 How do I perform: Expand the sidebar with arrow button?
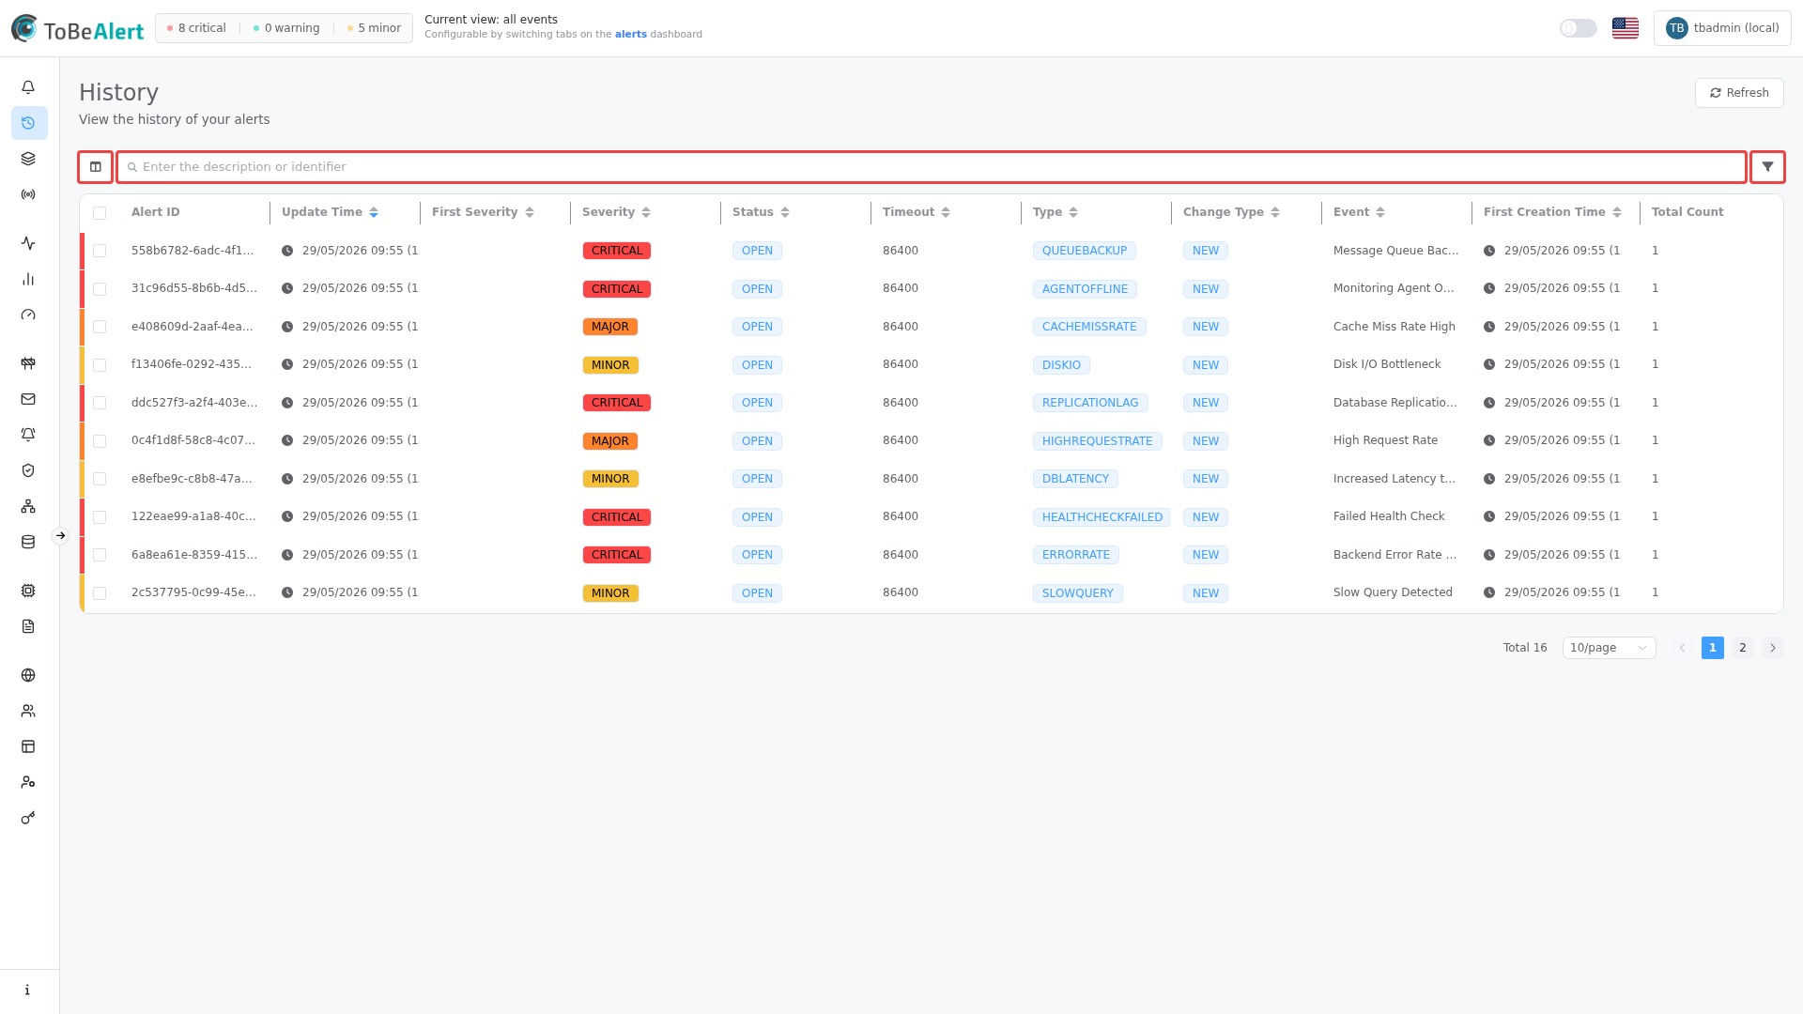pyautogui.click(x=60, y=536)
